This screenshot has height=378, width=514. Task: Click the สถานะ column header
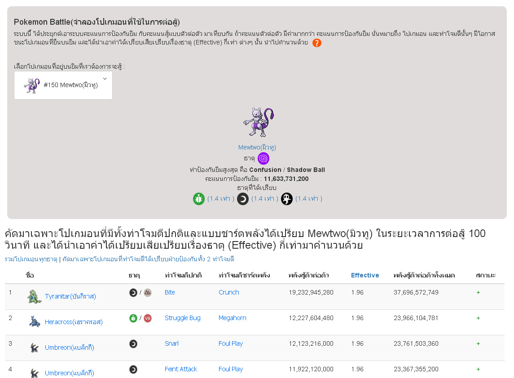point(486,275)
